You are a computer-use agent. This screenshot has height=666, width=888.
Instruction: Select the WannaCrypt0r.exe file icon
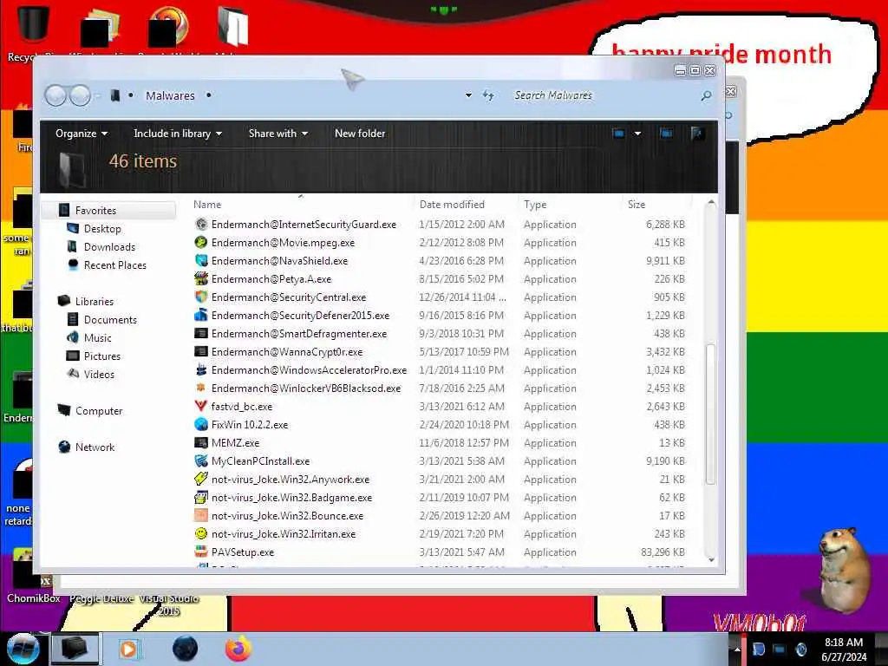pos(201,352)
